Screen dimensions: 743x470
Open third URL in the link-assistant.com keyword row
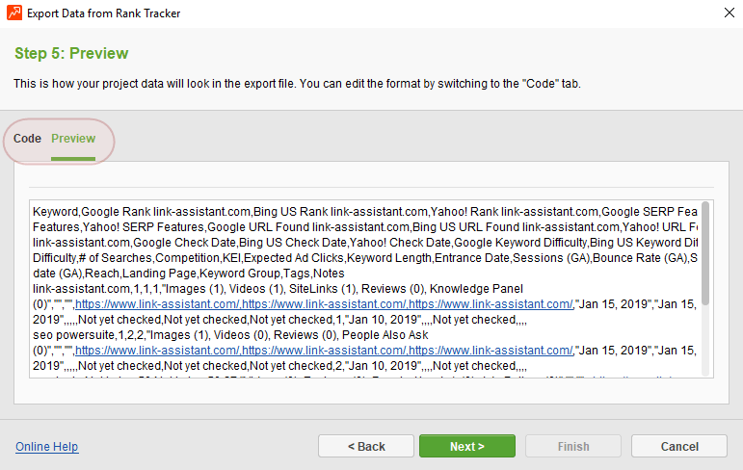[491, 304]
